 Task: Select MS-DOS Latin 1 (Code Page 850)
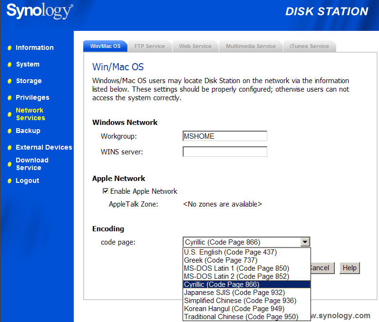[x=247, y=268]
